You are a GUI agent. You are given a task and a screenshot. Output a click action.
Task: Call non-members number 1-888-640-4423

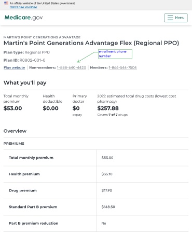click(71, 67)
